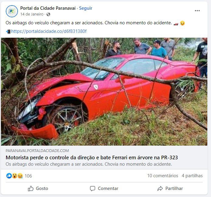Image resolution: width=211 pixels, height=197 pixels.
Task: Open the three-dot post options menu
Action: (x=197, y=11)
